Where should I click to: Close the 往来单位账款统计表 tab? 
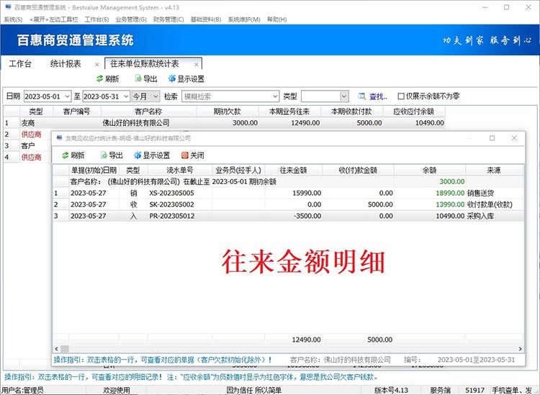click(195, 65)
